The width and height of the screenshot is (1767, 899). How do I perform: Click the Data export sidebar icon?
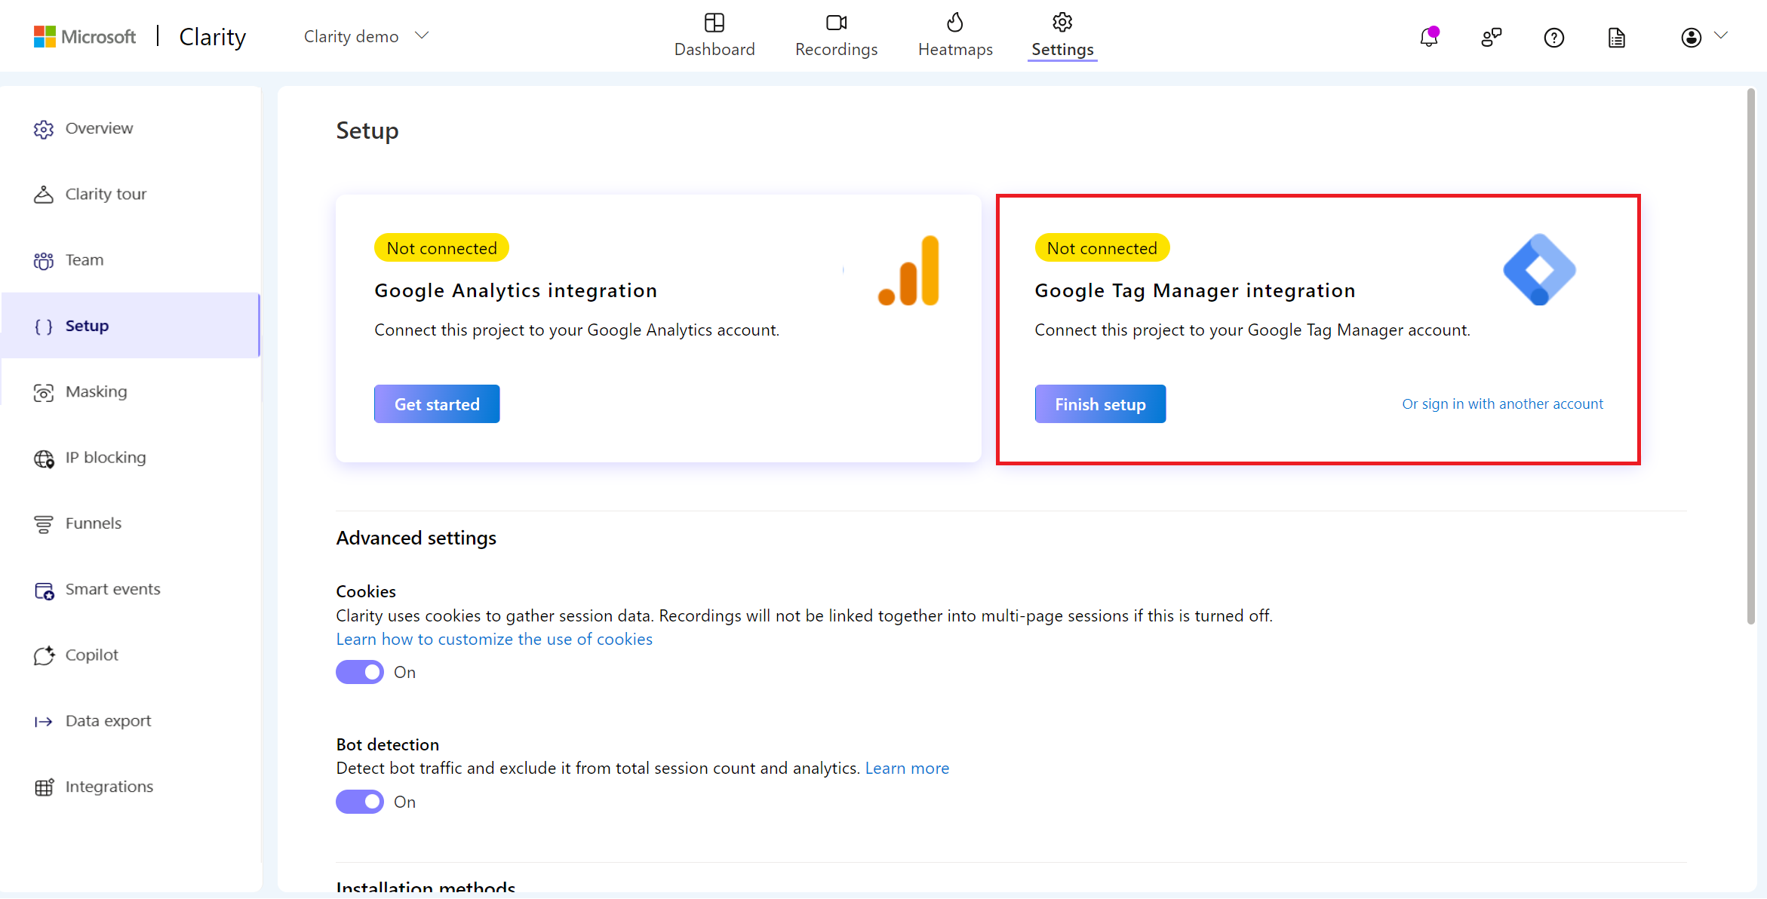click(42, 720)
